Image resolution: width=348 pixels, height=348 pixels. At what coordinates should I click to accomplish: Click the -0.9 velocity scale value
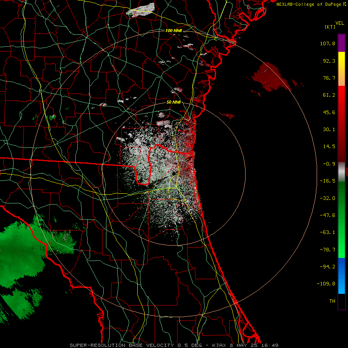[x=329, y=164]
